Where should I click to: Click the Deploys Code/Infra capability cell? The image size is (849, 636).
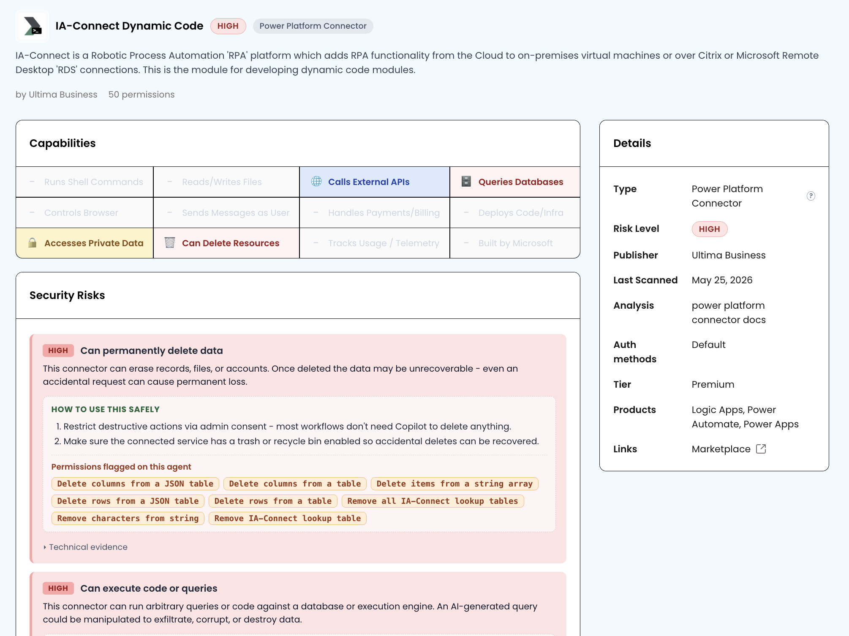tap(515, 213)
